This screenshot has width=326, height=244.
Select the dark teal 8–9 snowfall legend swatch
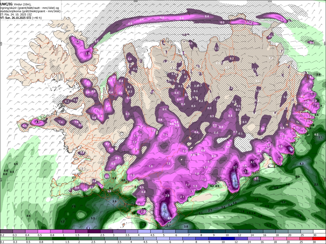click(207, 232)
